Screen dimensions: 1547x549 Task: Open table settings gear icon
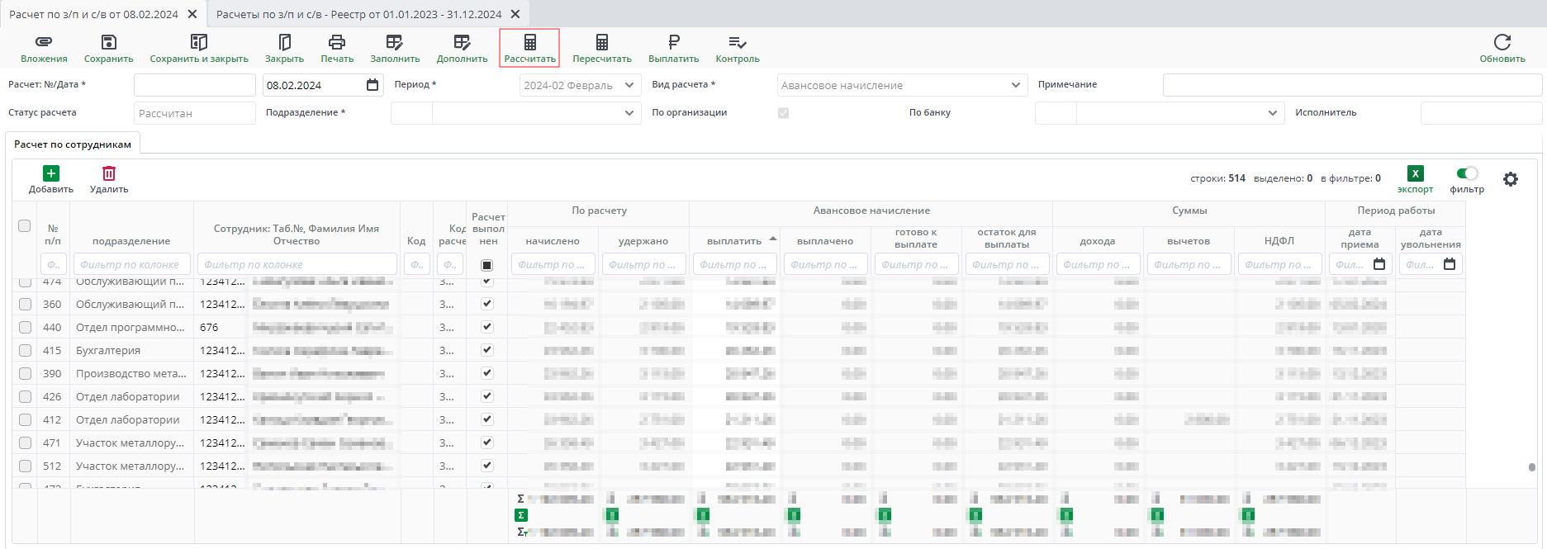[x=1510, y=179]
